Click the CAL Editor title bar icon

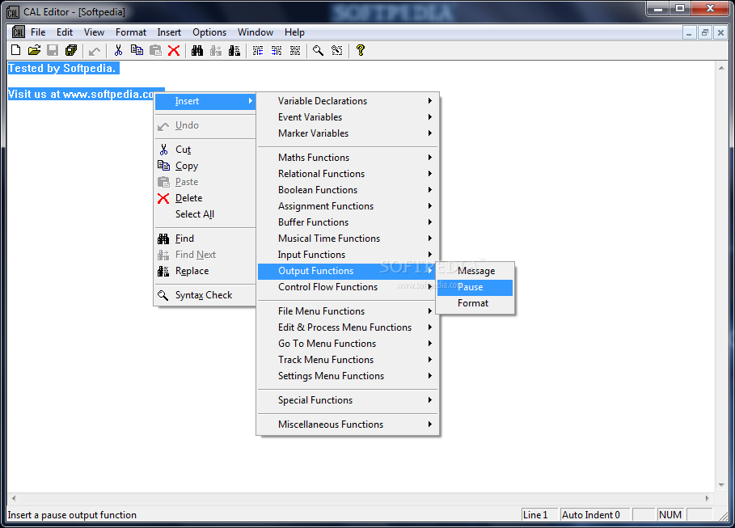13,11
